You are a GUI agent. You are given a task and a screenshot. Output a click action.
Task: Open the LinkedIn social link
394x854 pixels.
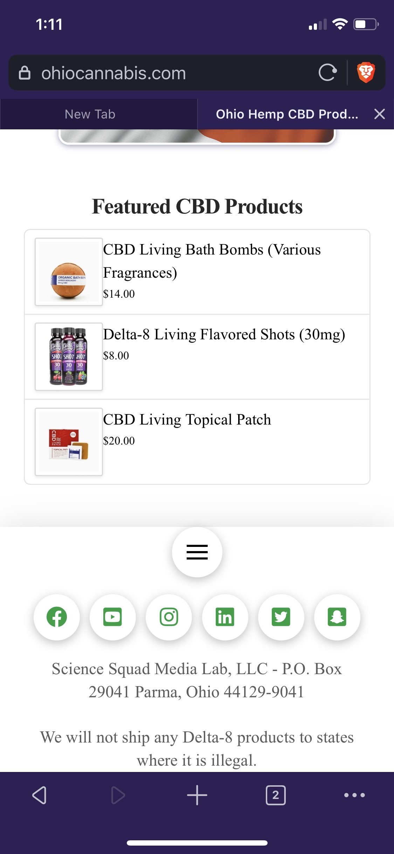(225, 617)
